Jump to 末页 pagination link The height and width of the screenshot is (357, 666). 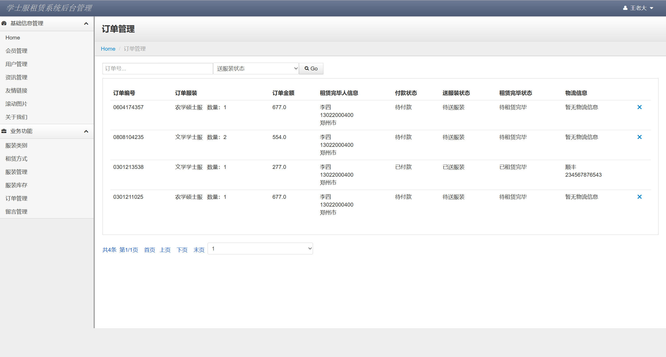(x=199, y=250)
